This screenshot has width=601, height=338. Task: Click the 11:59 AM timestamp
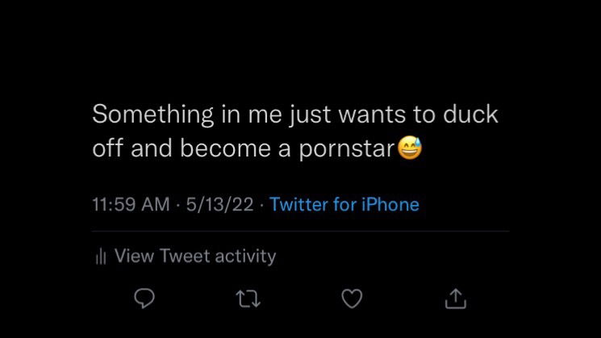coord(131,204)
